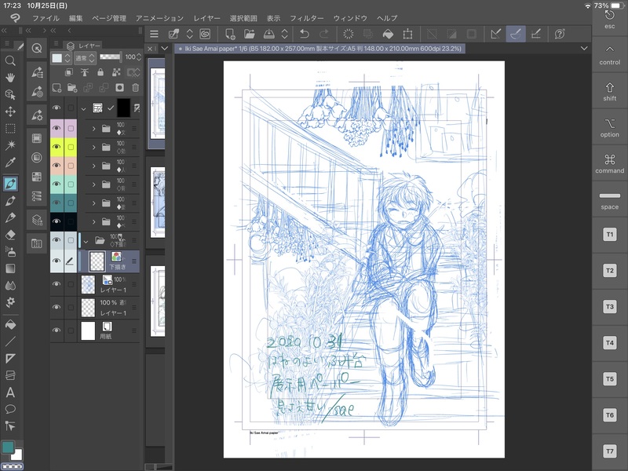Screen dimensions: 628x471
Task: Open the help question mark icon
Action: [560, 34]
